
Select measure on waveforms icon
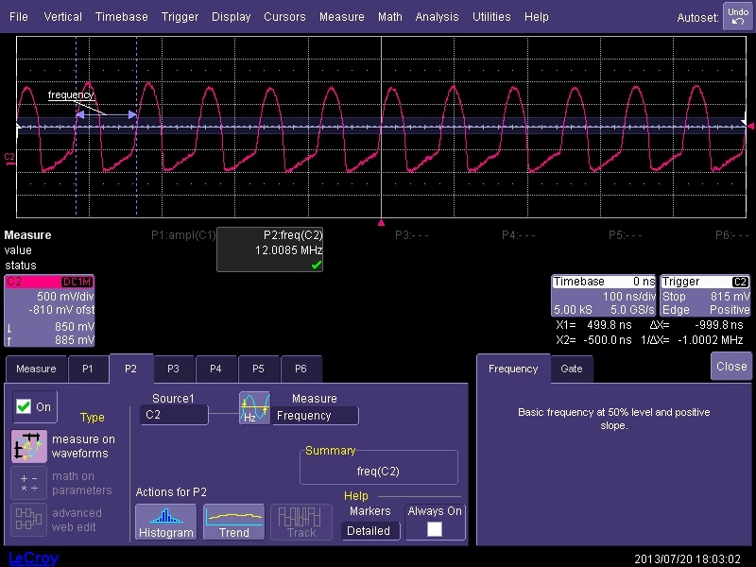pyautogui.click(x=29, y=446)
